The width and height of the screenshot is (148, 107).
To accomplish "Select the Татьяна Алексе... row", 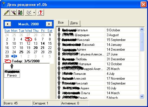I will pos(98,54).
